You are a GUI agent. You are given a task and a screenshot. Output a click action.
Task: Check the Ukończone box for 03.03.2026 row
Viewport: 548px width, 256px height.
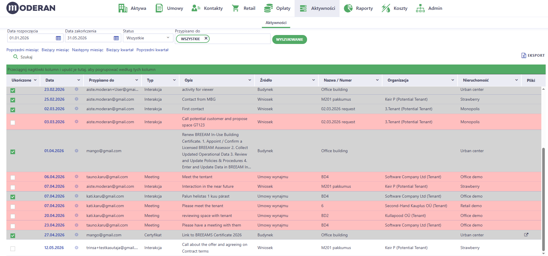click(13, 123)
